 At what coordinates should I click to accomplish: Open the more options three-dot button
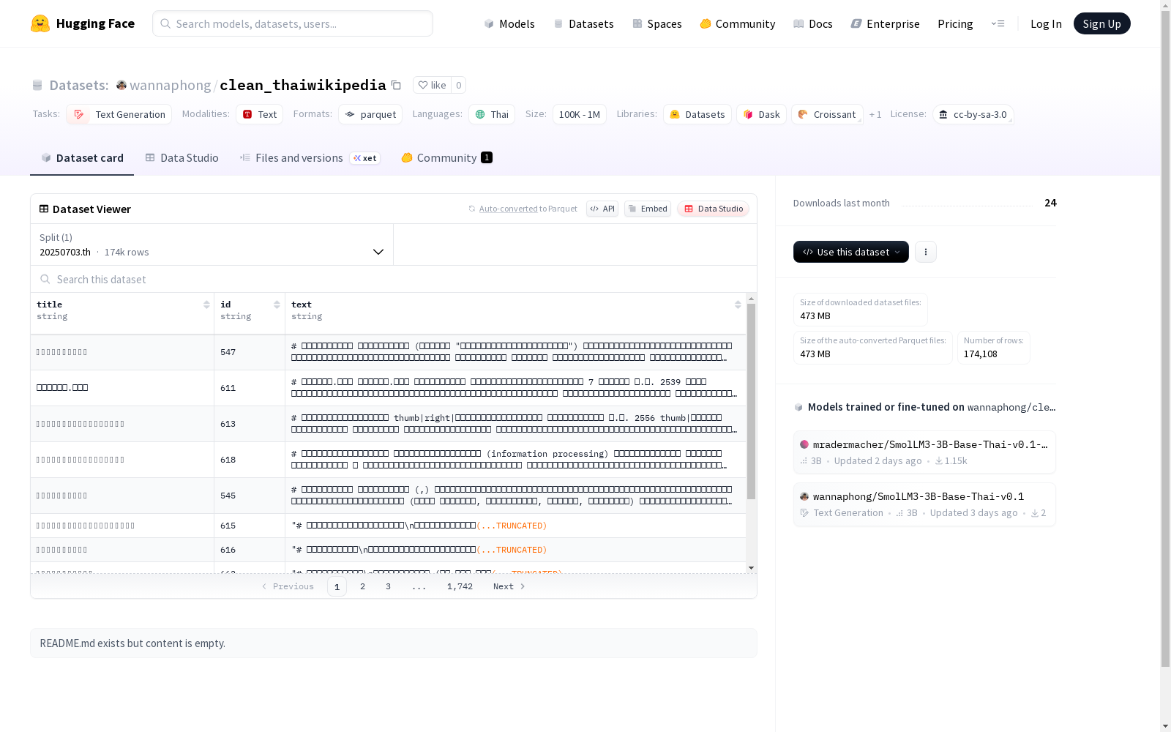pyautogui.click(x=926, y=252)
